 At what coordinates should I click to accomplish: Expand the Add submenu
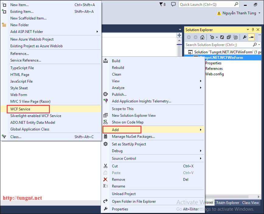pyautogui.click(x=153, y=130)
